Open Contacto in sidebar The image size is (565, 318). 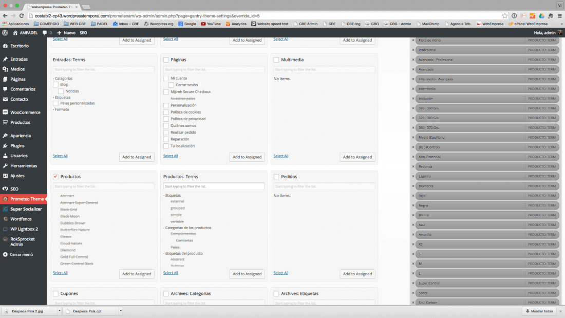point(18,99)
